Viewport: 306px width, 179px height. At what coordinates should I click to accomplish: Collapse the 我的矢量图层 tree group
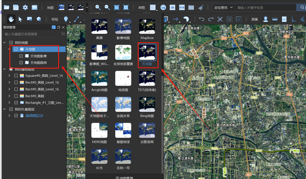tap(5, 109)
